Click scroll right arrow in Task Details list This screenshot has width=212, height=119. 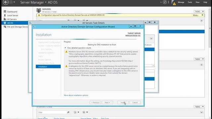(x=153, y=65)
